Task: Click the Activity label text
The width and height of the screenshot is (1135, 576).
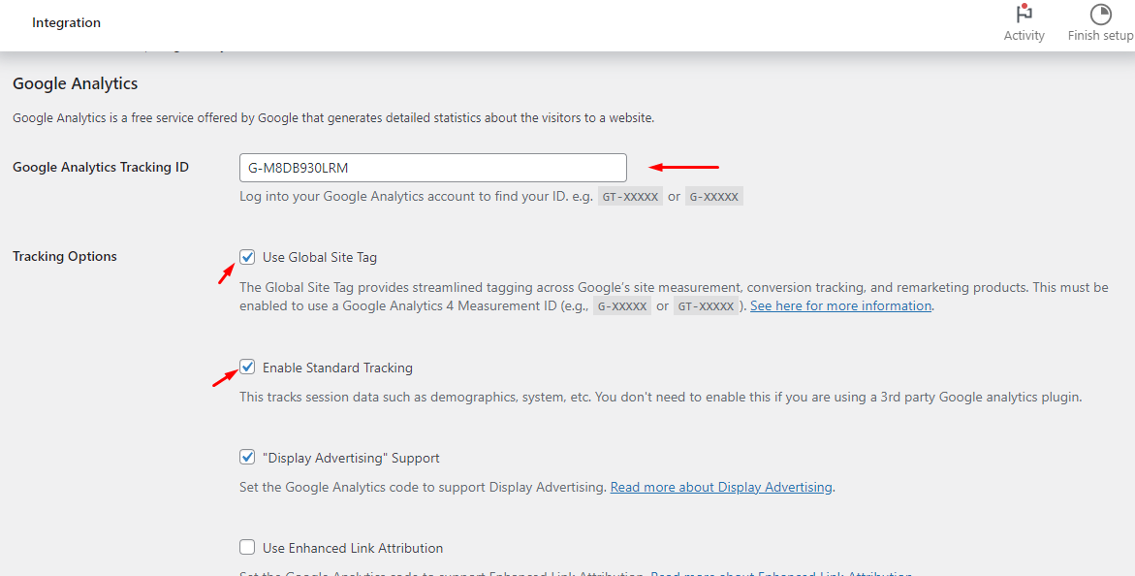Action: [1025, 35]
